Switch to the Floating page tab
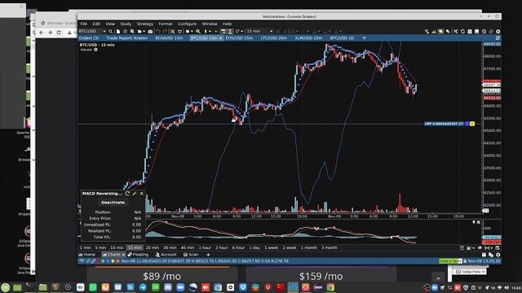The height and width of the screenshot is (293, 522). pos(138,255)
